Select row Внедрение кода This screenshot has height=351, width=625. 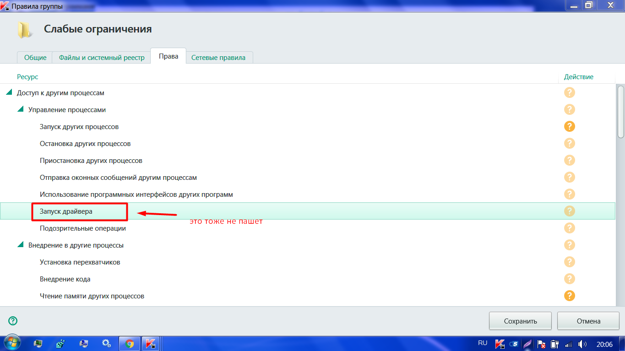click(308, 279)
